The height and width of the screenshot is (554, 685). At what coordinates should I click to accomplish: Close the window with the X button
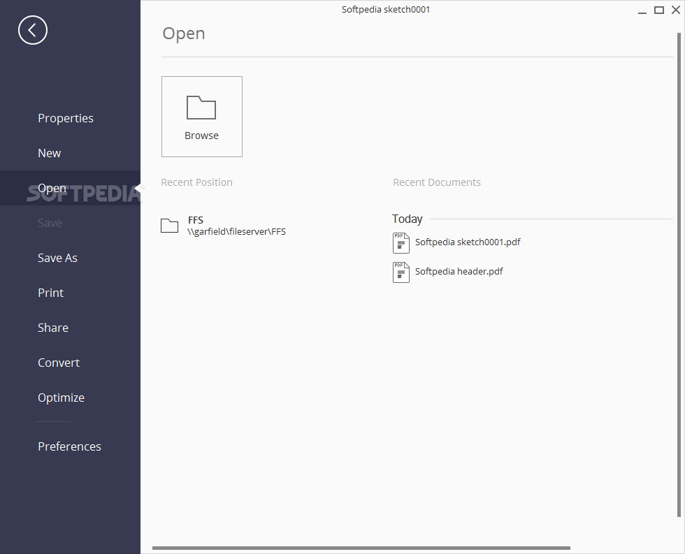(x=675, y=10)
